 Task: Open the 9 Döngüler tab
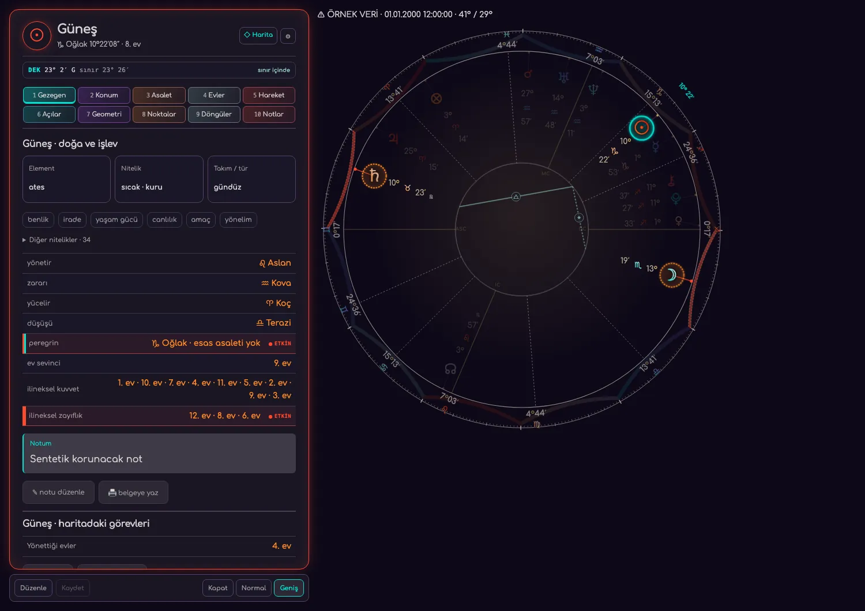[214, 114]
